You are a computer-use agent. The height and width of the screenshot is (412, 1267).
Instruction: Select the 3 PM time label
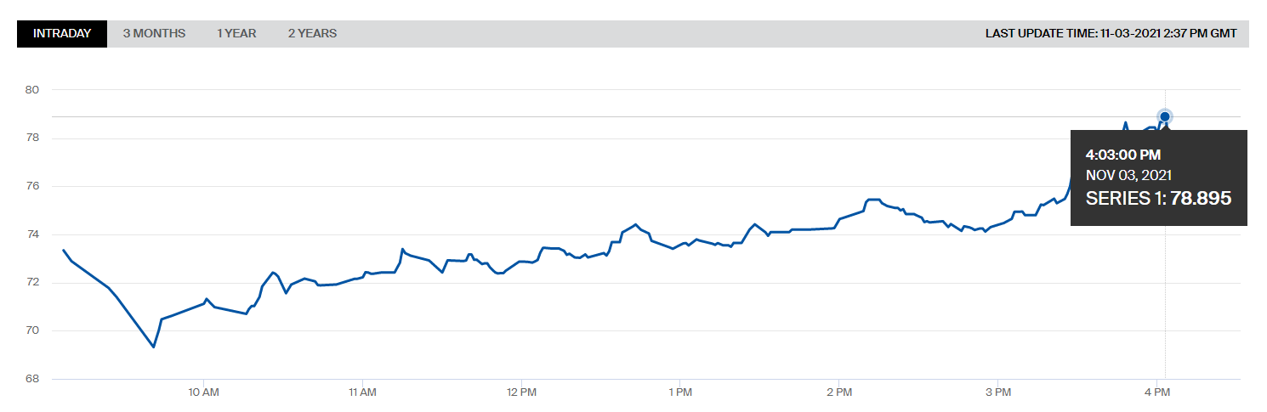pyautogui.click(x=997, y=392)
